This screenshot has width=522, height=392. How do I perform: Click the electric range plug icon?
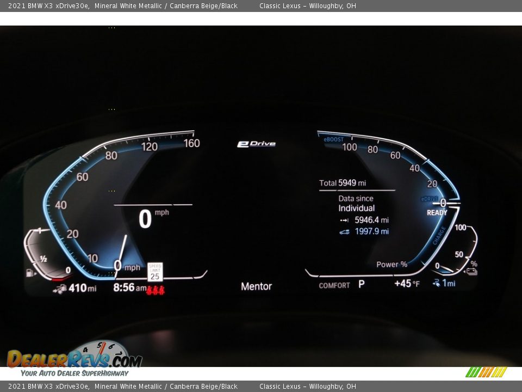point(436,283)
